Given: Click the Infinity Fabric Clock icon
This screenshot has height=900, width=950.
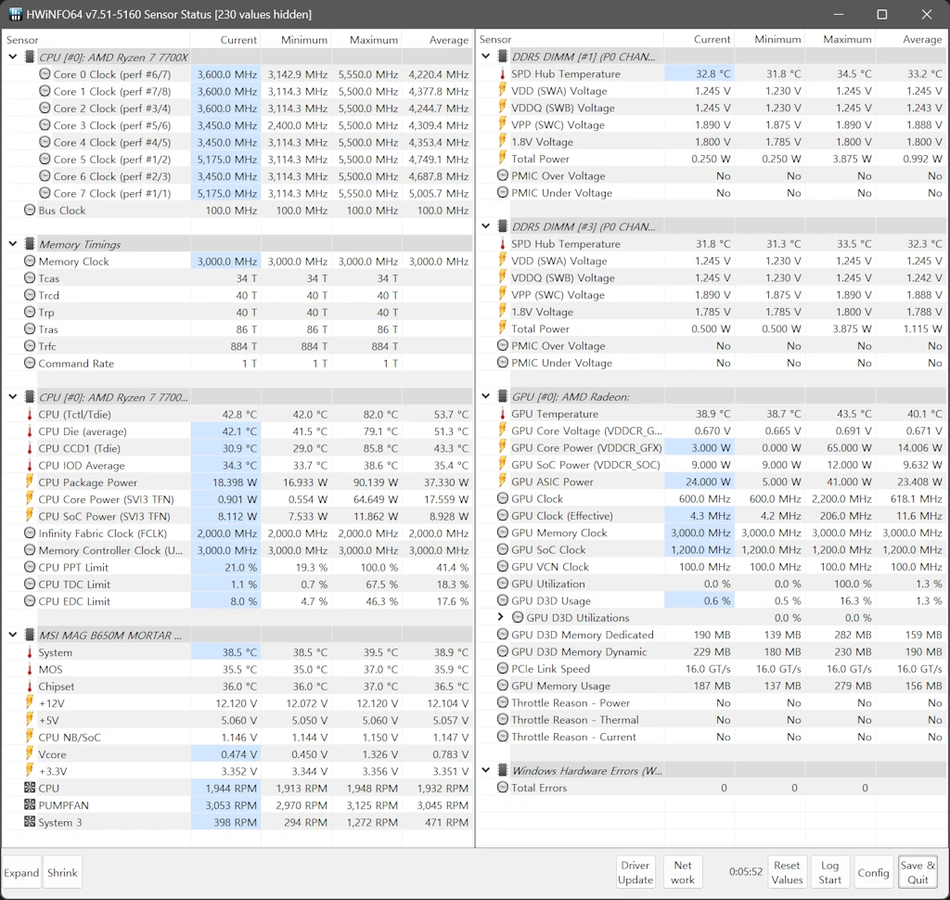Looking at the screenshot, I should [x=30, y=533].
